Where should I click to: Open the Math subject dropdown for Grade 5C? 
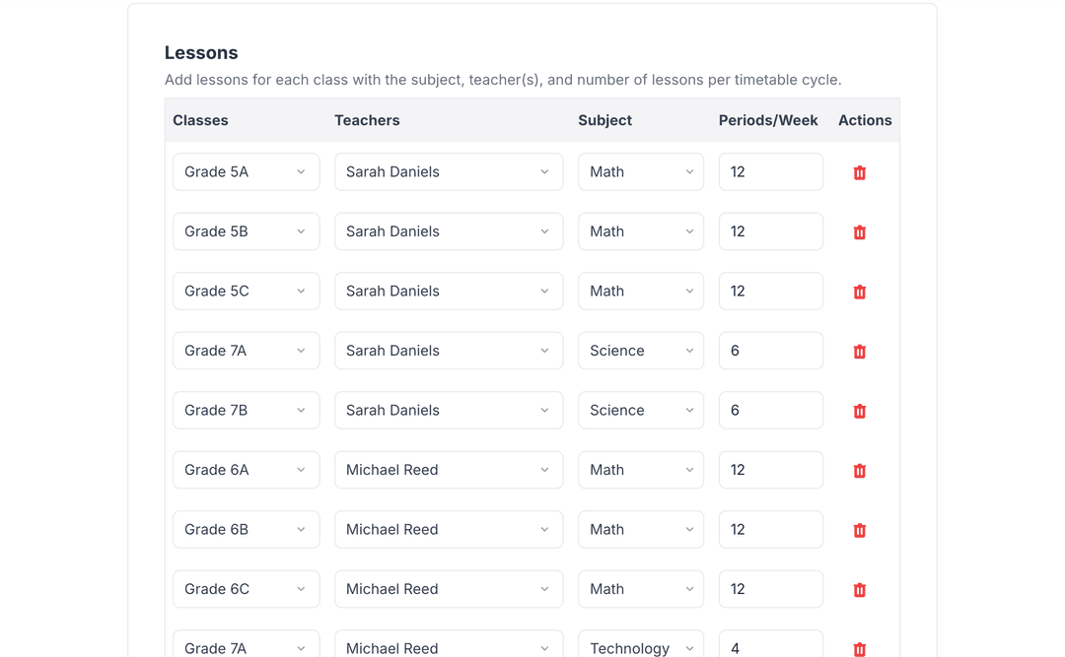(641, 292)
